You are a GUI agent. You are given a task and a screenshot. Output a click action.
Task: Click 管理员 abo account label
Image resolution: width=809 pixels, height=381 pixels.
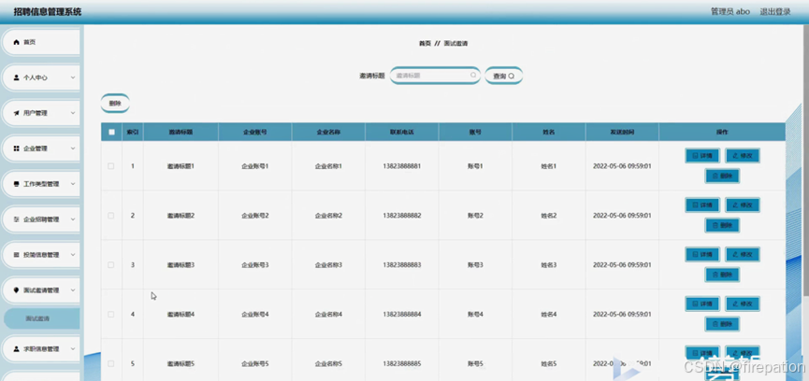tap(730, 11)
